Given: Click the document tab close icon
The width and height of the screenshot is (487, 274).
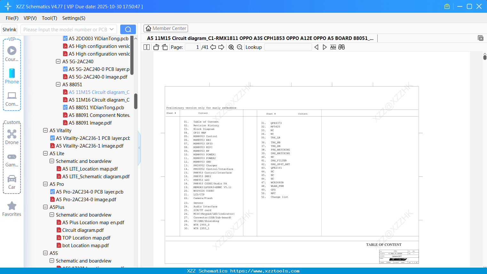Looking at the screenshot, I should click(x=481, y=38).
